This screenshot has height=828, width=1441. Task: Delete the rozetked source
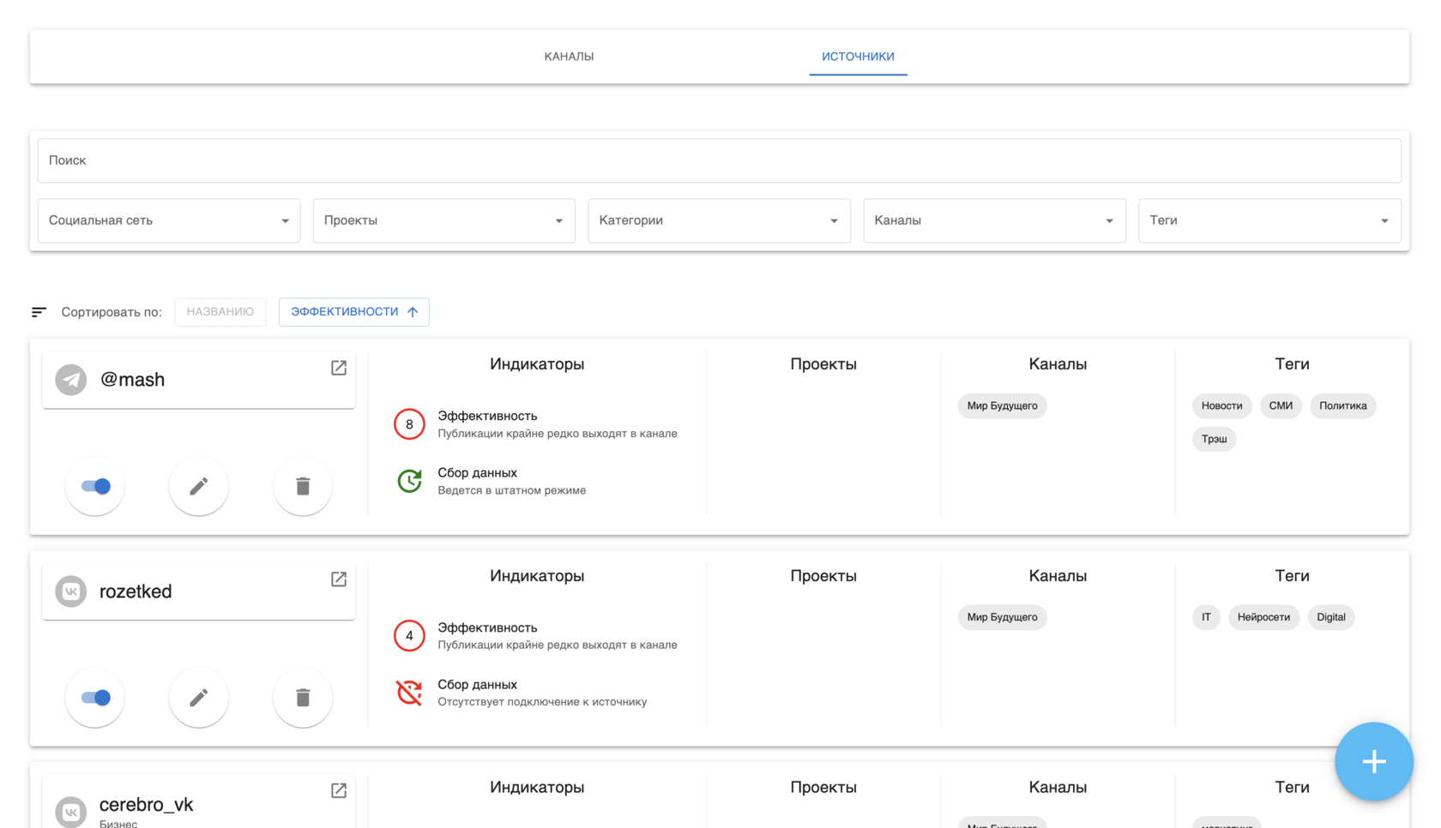(303, 698)
